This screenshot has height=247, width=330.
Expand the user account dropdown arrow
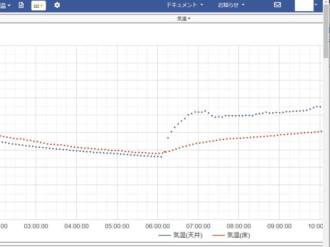tap(316, 5)
